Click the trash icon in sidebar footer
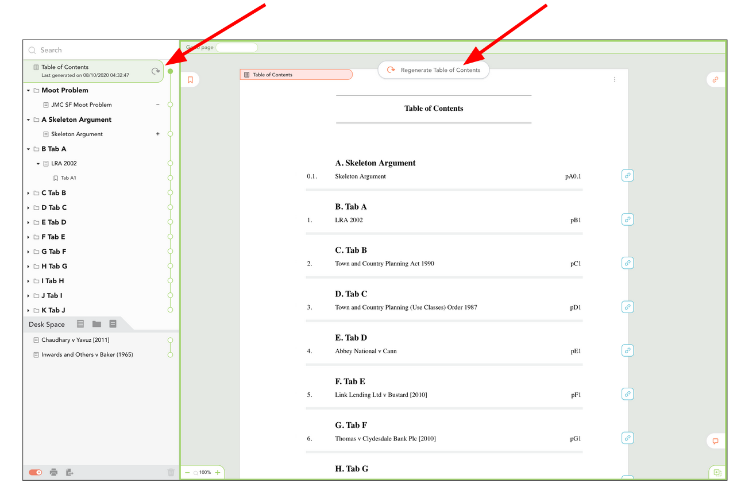The image size is (741, 494). click(x=171, y=472)
